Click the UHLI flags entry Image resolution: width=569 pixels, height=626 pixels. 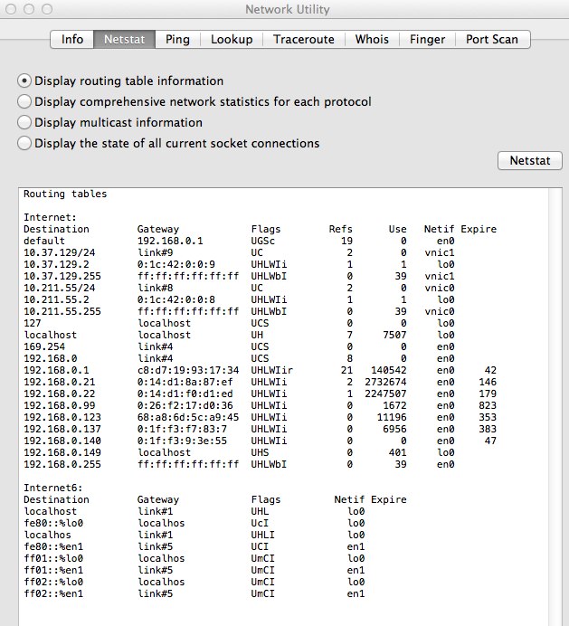pyautogui.click(x=262, y=535)
